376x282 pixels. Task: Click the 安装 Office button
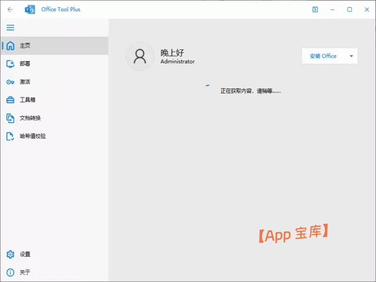[323, 56]
